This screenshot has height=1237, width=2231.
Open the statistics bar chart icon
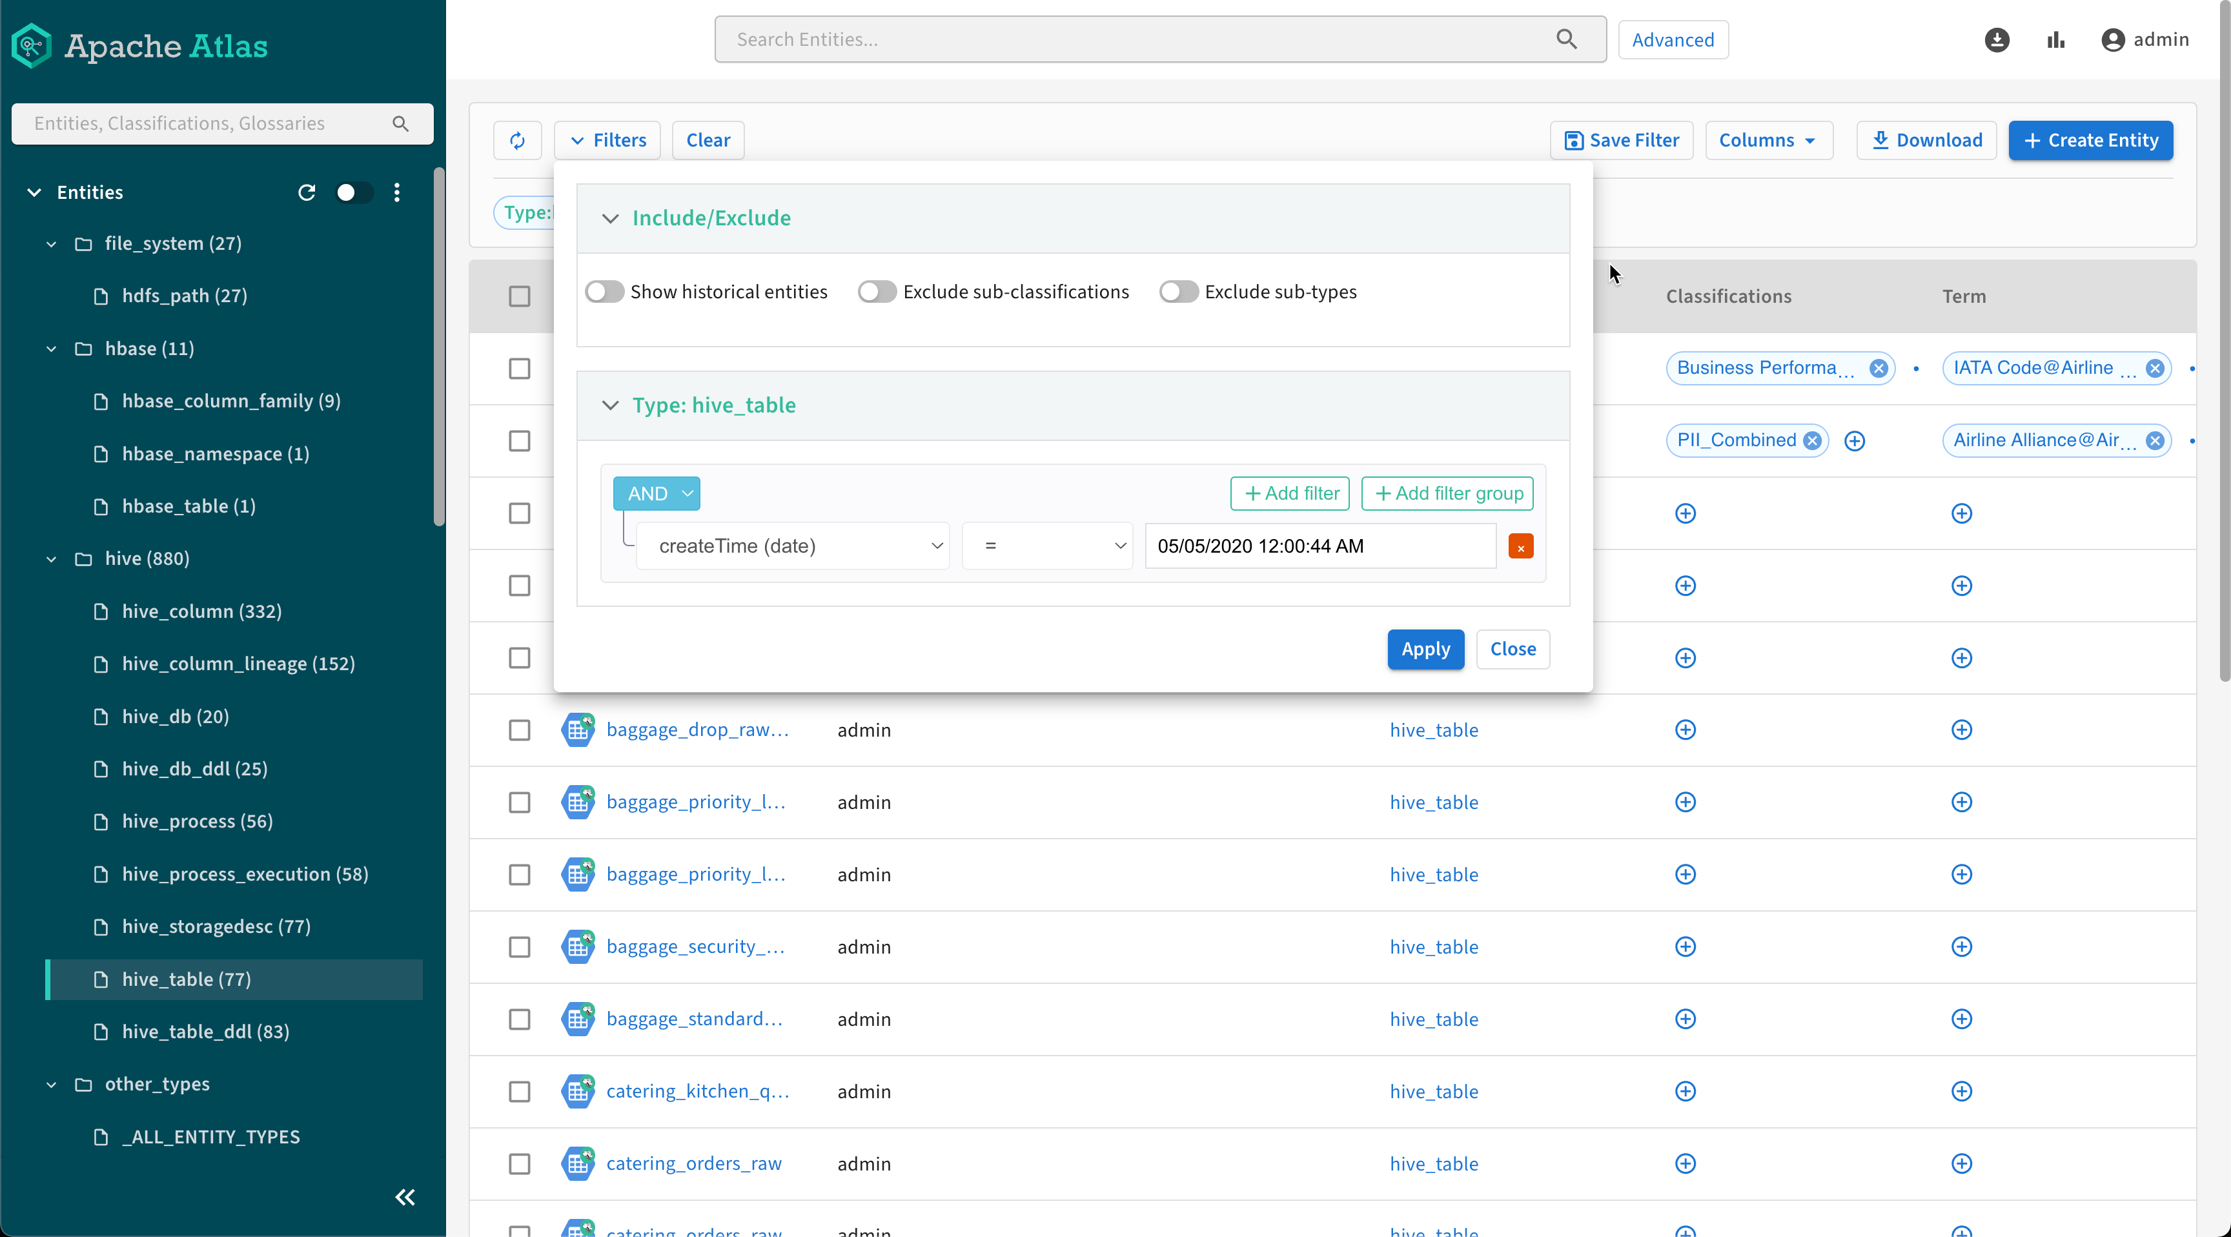[2055, 40]
